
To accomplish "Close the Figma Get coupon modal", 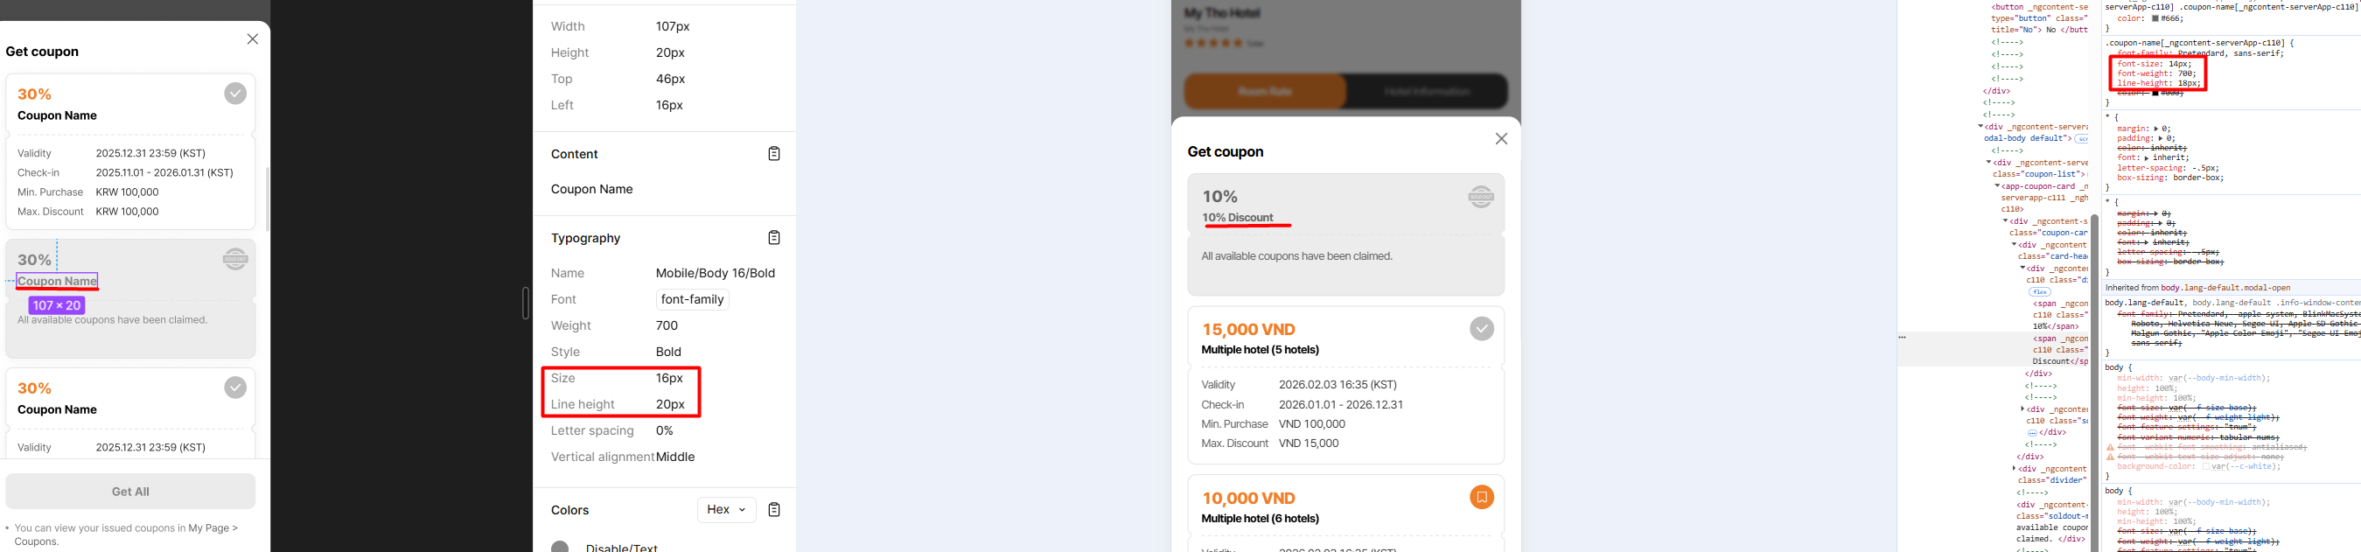I will pos(253,39).
